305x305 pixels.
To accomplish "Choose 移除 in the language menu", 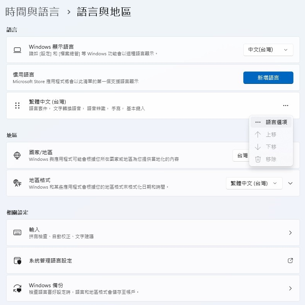I will [271, 159].
